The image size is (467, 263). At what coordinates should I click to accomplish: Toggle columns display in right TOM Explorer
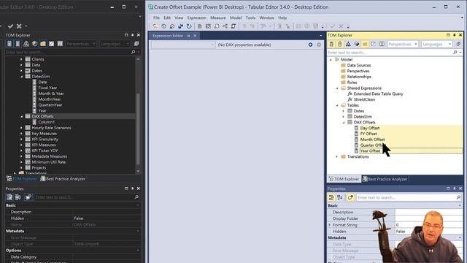(340, 44)
